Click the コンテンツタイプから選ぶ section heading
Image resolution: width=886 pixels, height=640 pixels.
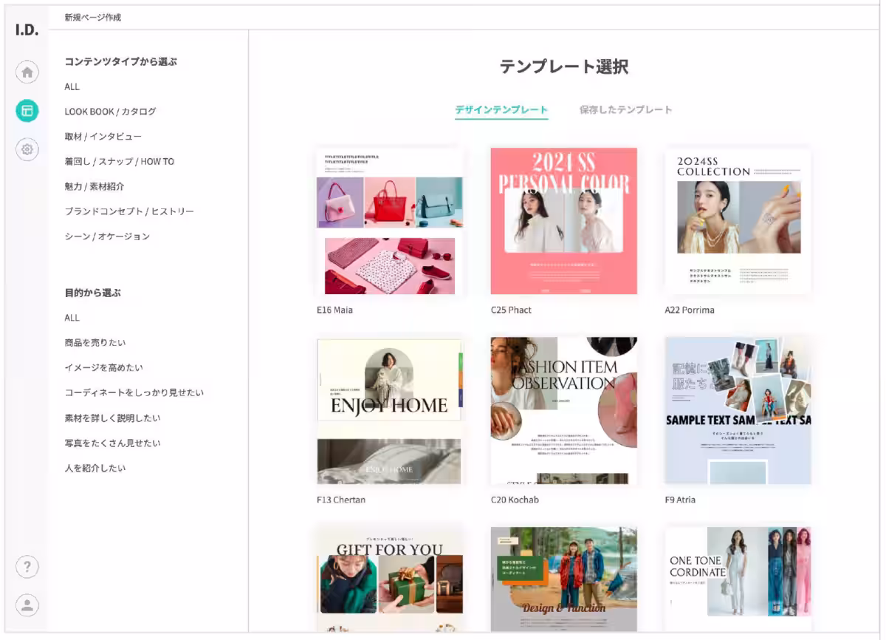tap(121, 61)
